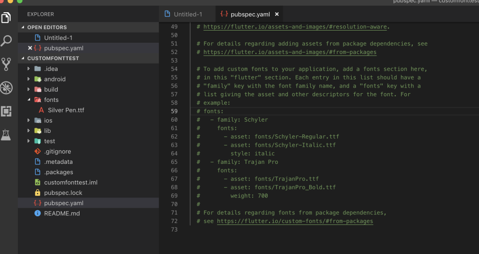Click the Untitled-1 tab file icon

click(167, 14)
